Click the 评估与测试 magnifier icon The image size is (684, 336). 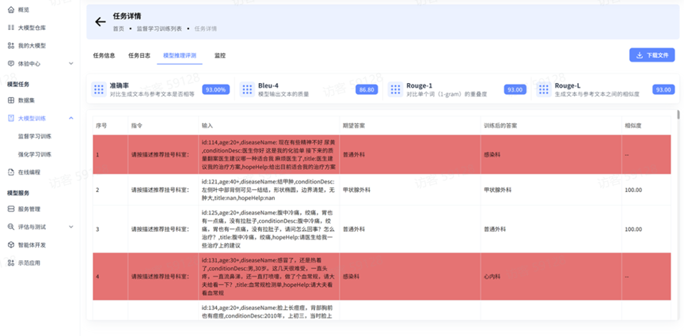coord(11,227)
